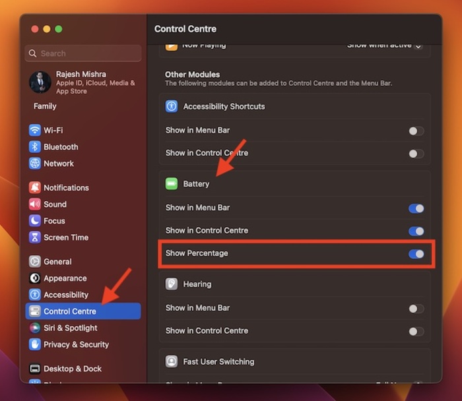Click the Hearing module label

click(x=197, y=284)
